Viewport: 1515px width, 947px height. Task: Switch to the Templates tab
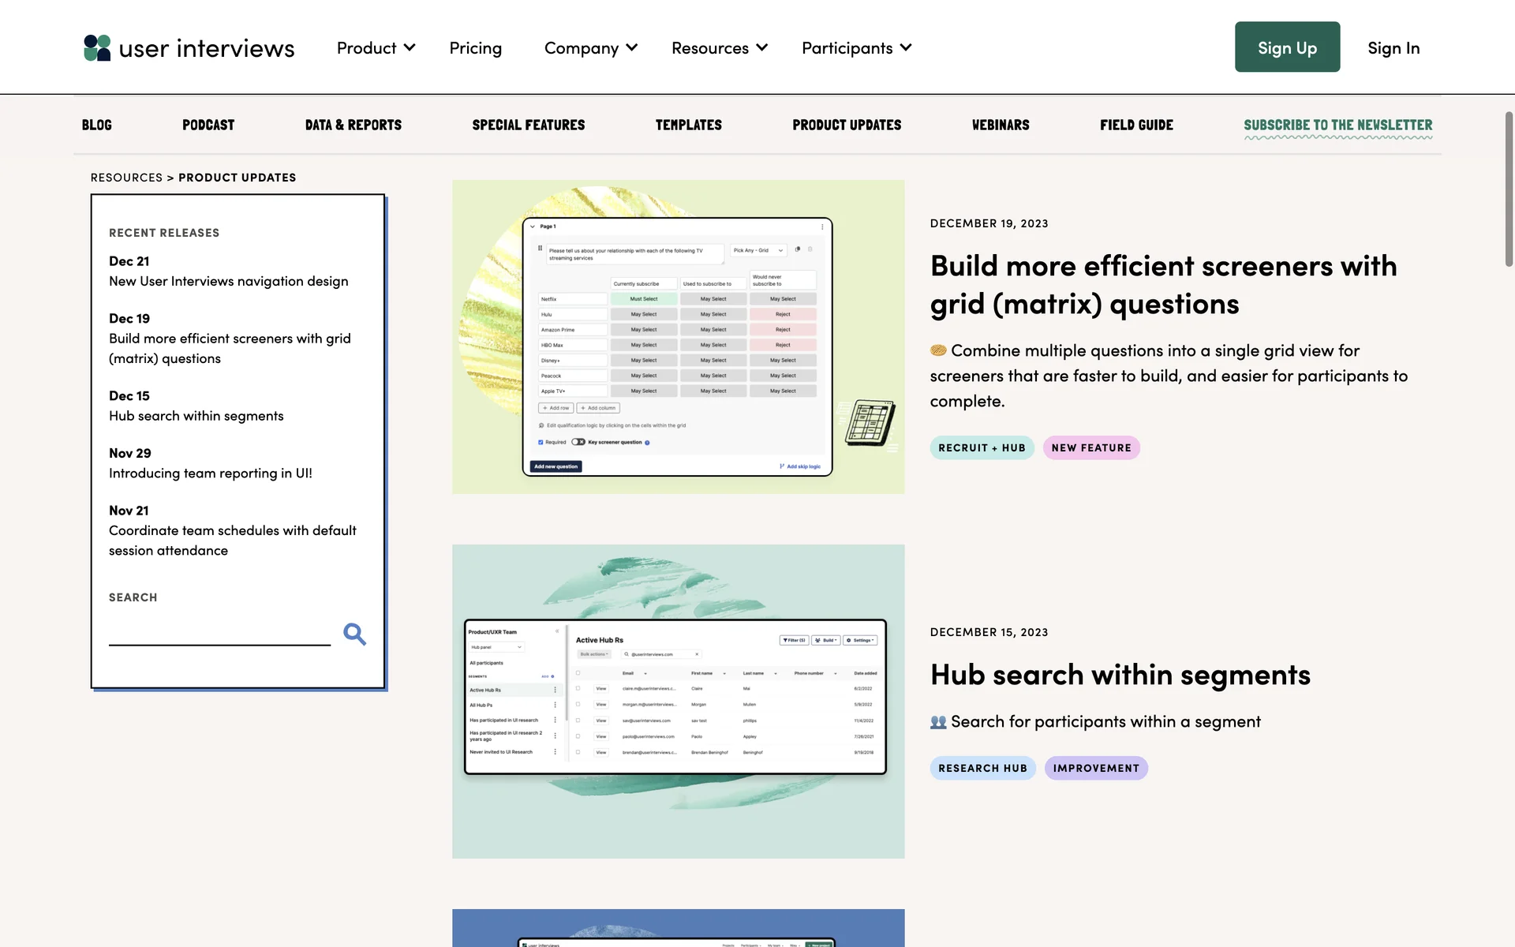[688, 125]
